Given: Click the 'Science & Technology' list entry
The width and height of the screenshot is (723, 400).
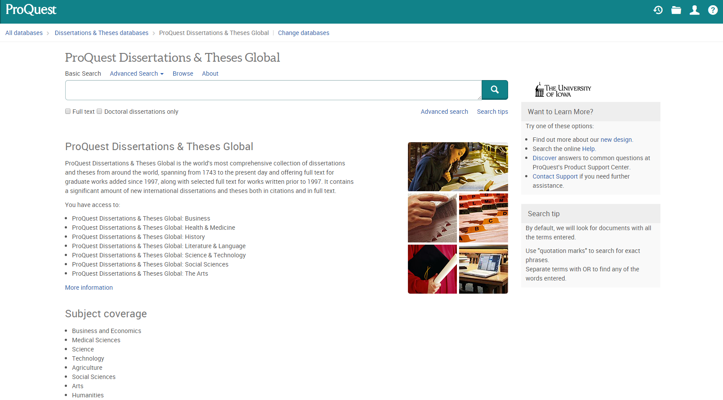Looking at the screenshot, I should tap(159, 255).
